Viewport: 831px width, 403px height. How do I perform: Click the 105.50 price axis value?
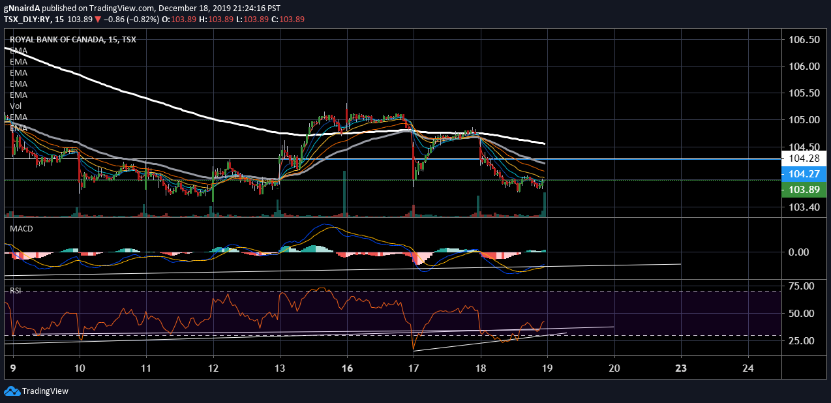[804, 93]
